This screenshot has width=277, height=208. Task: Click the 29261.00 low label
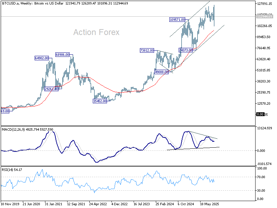[51, 89]
